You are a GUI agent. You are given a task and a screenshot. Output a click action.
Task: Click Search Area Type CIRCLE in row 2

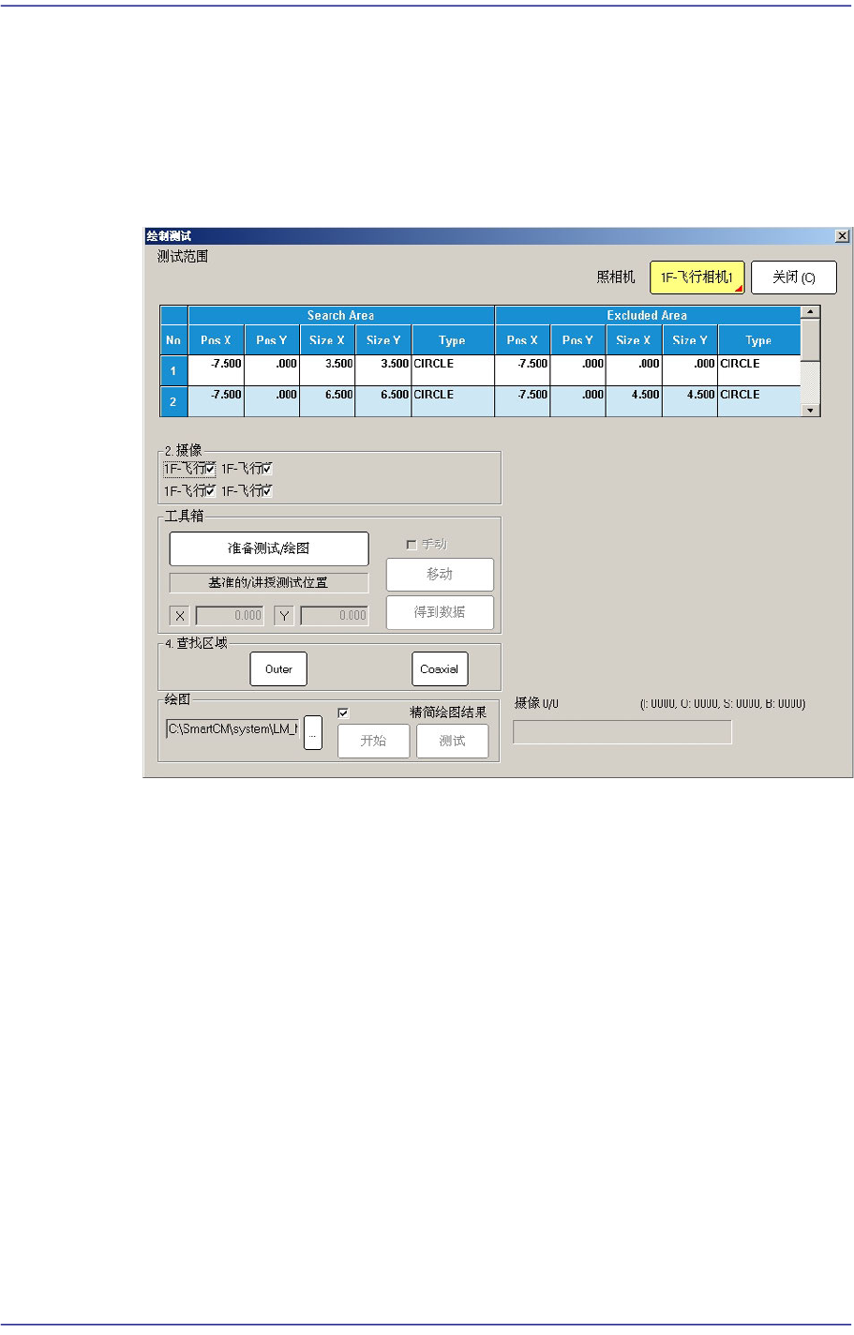point(453,401)
